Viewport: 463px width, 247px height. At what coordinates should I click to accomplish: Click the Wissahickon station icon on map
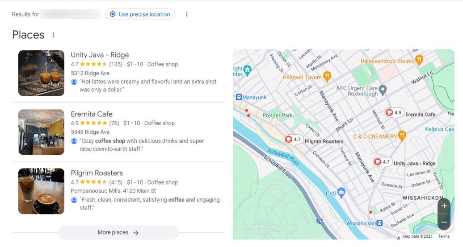click(379, 223)
